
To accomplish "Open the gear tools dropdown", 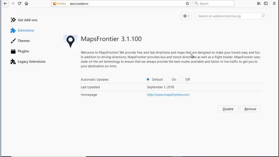I will (186, 16).
